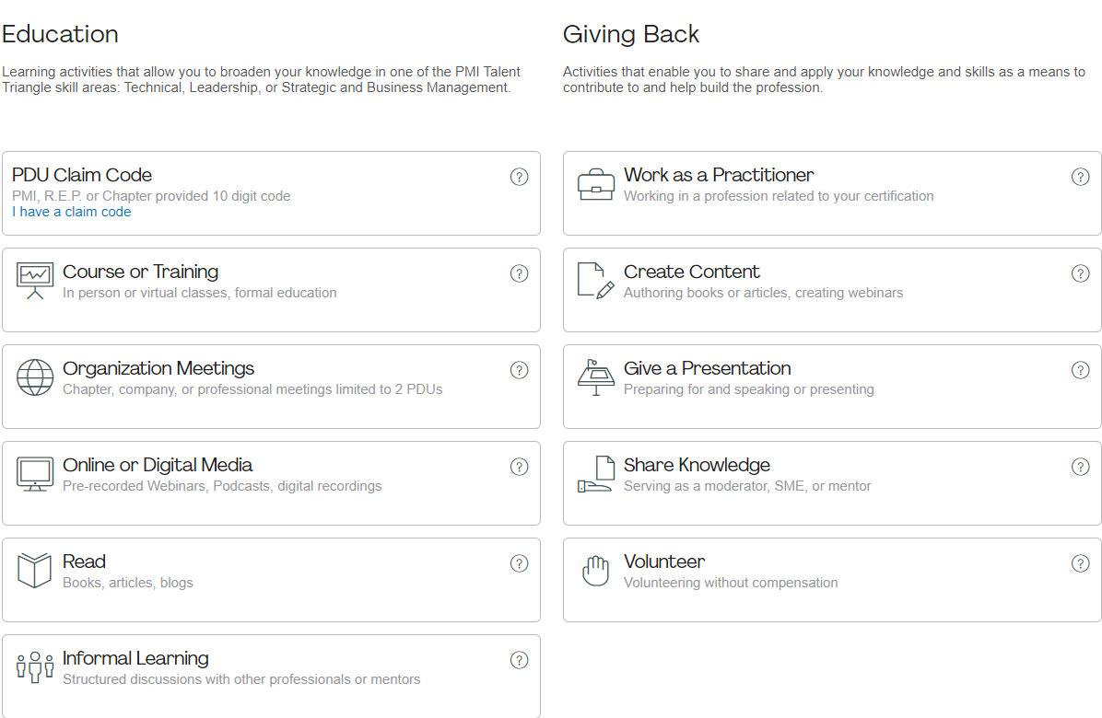The image size is (1102, 718).
Task: Click the Informal Learning people icon
Action: 35,667
